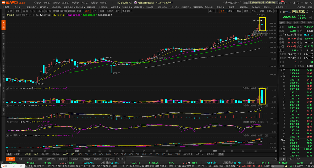Open the 沪股通 help question icon
Image resolution: width=314 pixels, height=168 pixels.
point(109,163)
